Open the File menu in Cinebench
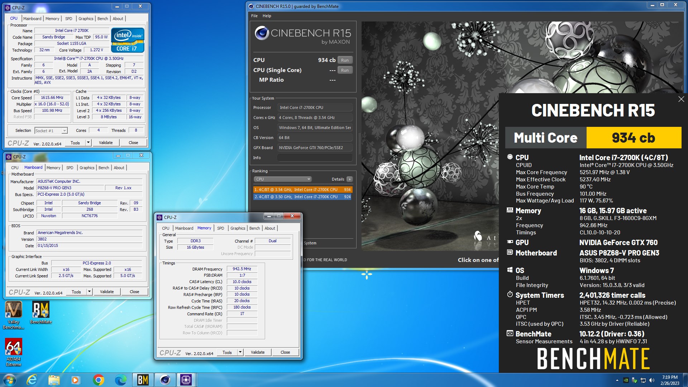 254,16
